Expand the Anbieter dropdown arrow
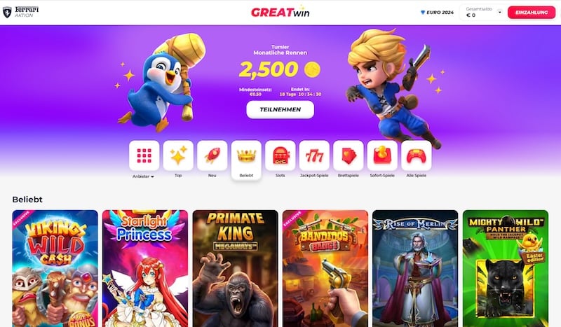Viewport: 561px width, 327px height. click(x=152, y=176)
